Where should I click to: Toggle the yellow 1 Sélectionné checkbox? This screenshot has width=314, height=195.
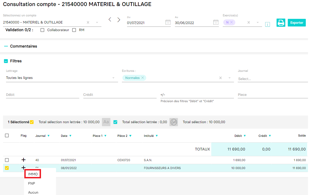coord(32,122)
